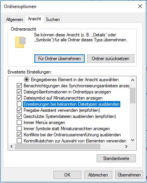
Task: Click Für Ordner übernehmen button
Action: click(x=60, y=59)
